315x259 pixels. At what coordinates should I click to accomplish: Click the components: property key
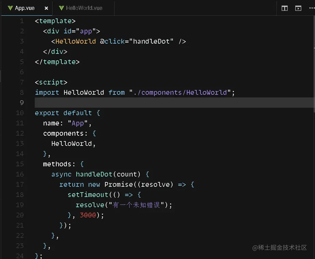click(65, 133)
